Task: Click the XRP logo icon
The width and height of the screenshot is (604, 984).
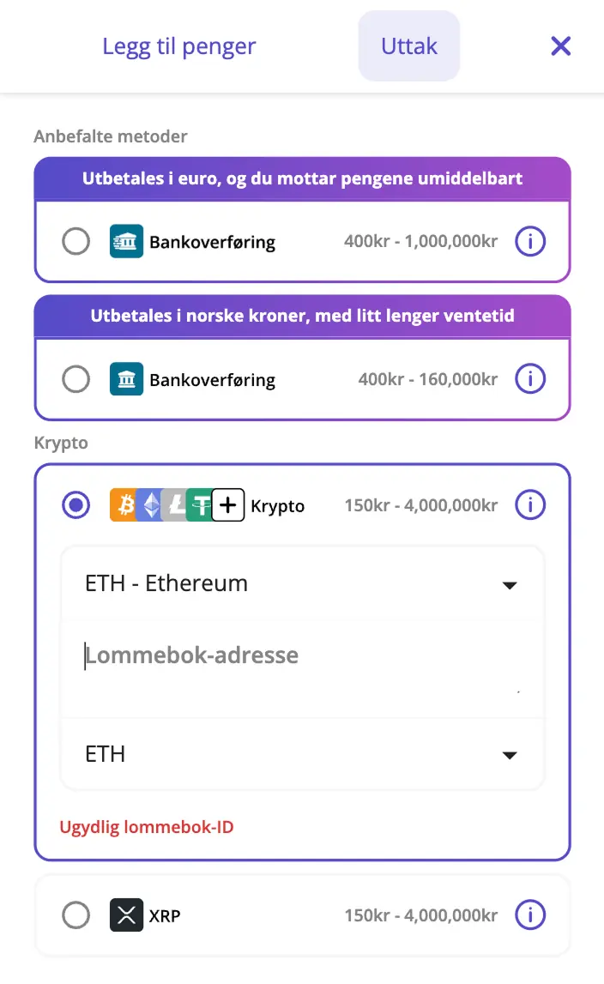Action: point(126,915)
